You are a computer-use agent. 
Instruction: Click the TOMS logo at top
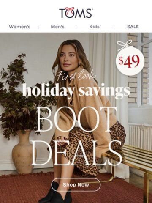coord(76,13)
